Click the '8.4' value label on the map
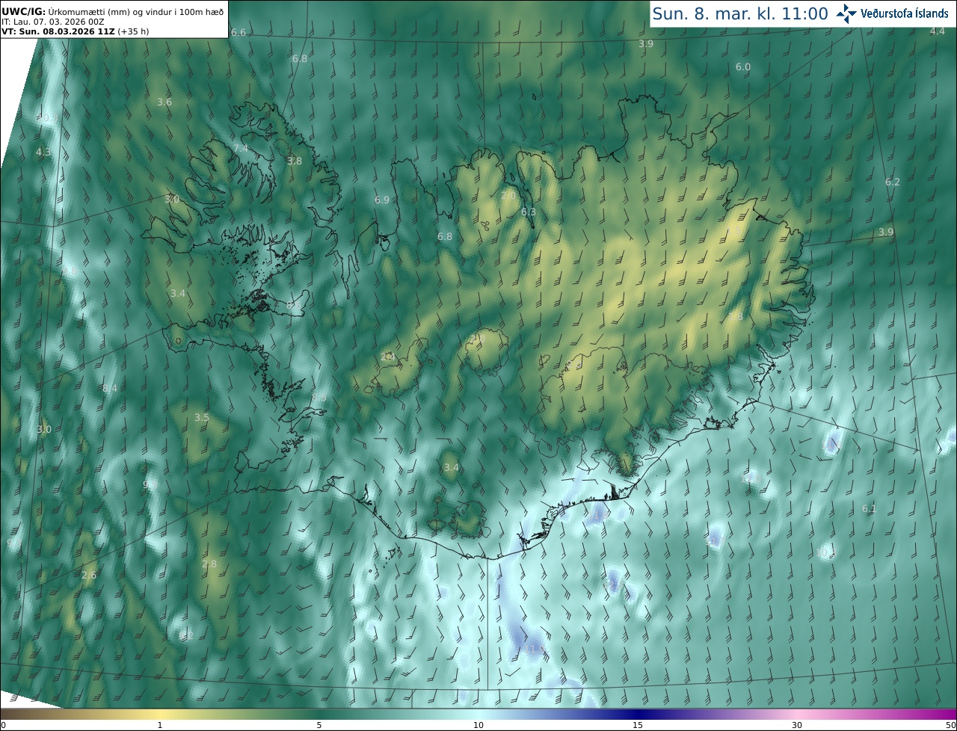This screenshot has height=731, width=957. (110, 388)
